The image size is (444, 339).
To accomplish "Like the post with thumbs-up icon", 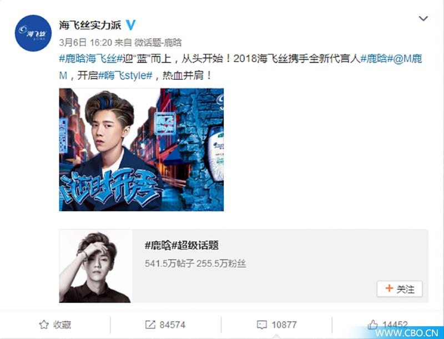I will click(372, 325).
